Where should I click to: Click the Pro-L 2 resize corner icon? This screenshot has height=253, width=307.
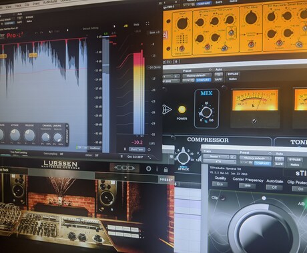coord(149,158)
